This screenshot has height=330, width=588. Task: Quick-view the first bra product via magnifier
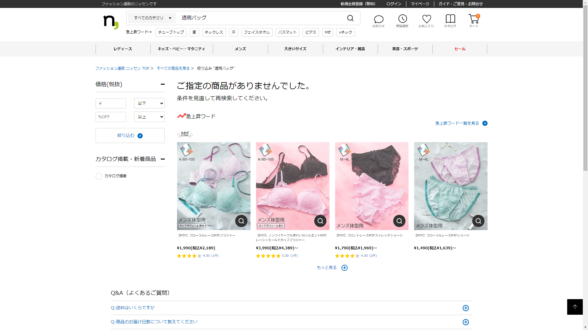(241, 221)
